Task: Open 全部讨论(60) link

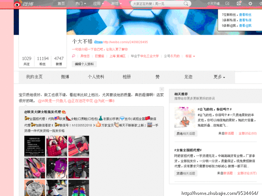Action: pos(247,133)
